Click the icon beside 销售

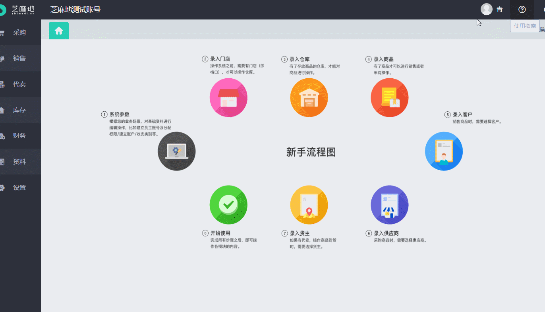[x=2, y=59]
